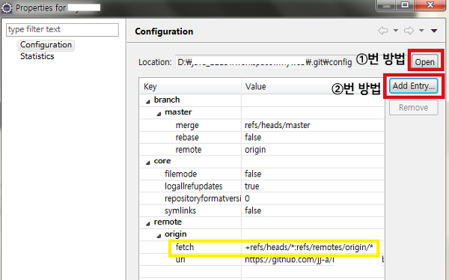Viewport: 449px width, 280px height.
Task: Click the Remove button
Action: pyautogui.click(x=414, y=108)
